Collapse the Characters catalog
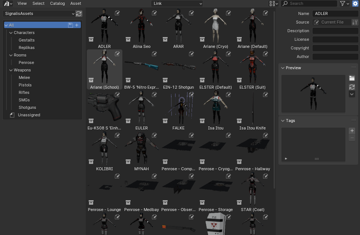 point(11,33)
